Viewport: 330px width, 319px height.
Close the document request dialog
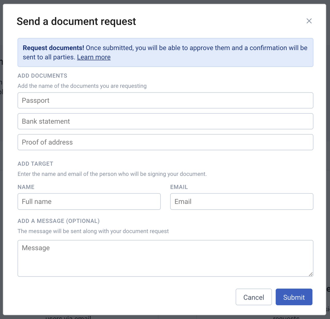309,21
